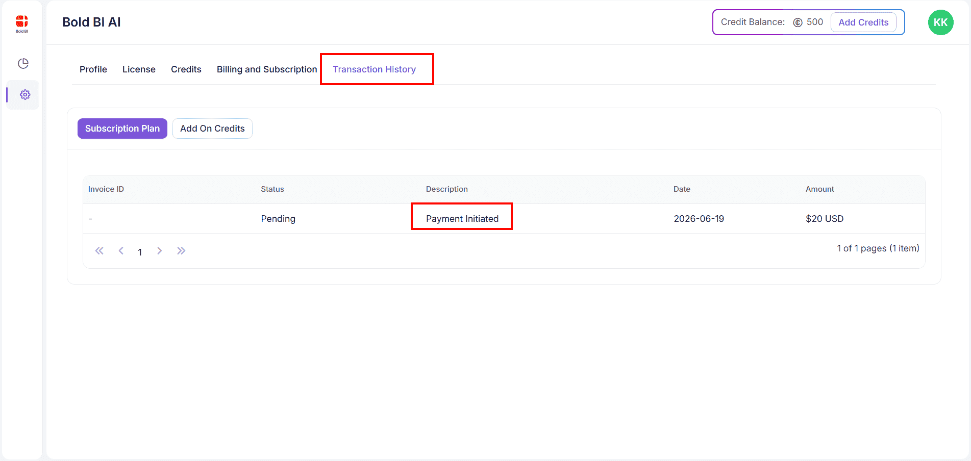Viewport: 971px width, 461px height.
Task: Click the Description column header
Action: tap(447, 189)
